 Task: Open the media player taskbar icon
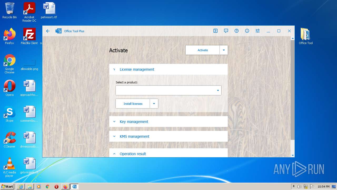point(39,187)
